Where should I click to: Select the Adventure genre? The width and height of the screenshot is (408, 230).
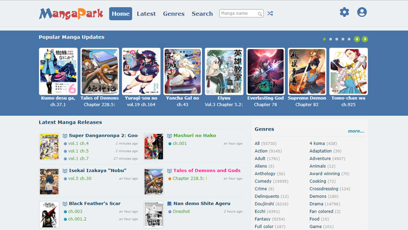coord(320,159)
